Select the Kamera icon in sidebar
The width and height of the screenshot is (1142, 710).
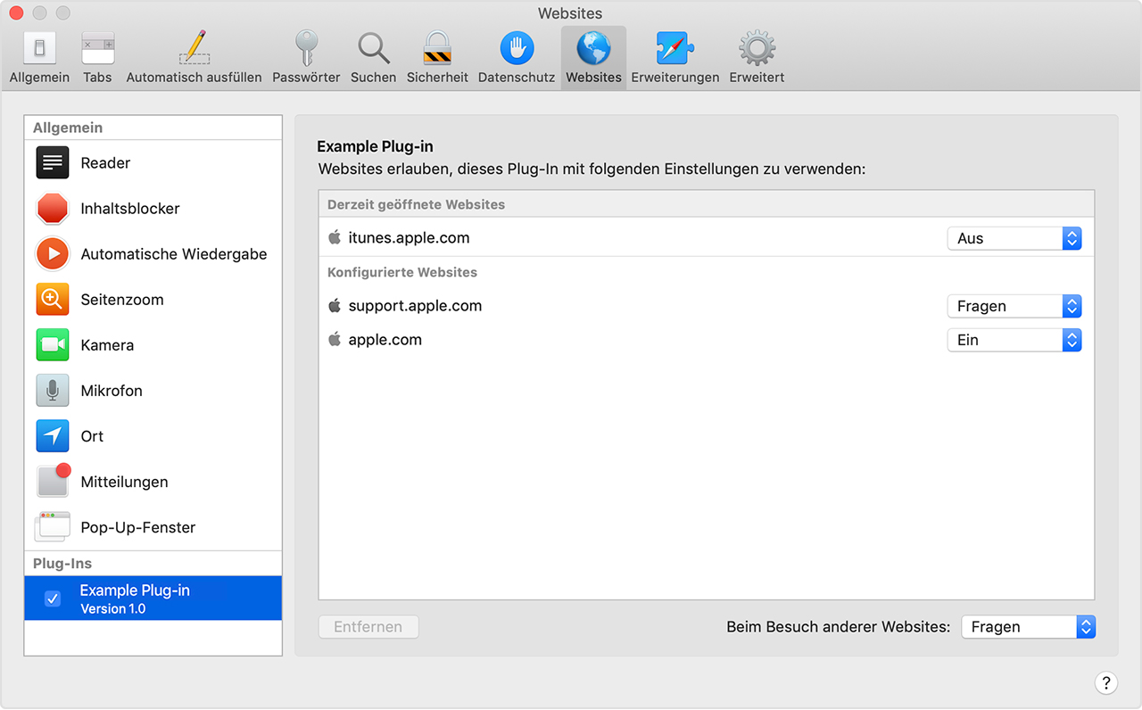(53, 344)
